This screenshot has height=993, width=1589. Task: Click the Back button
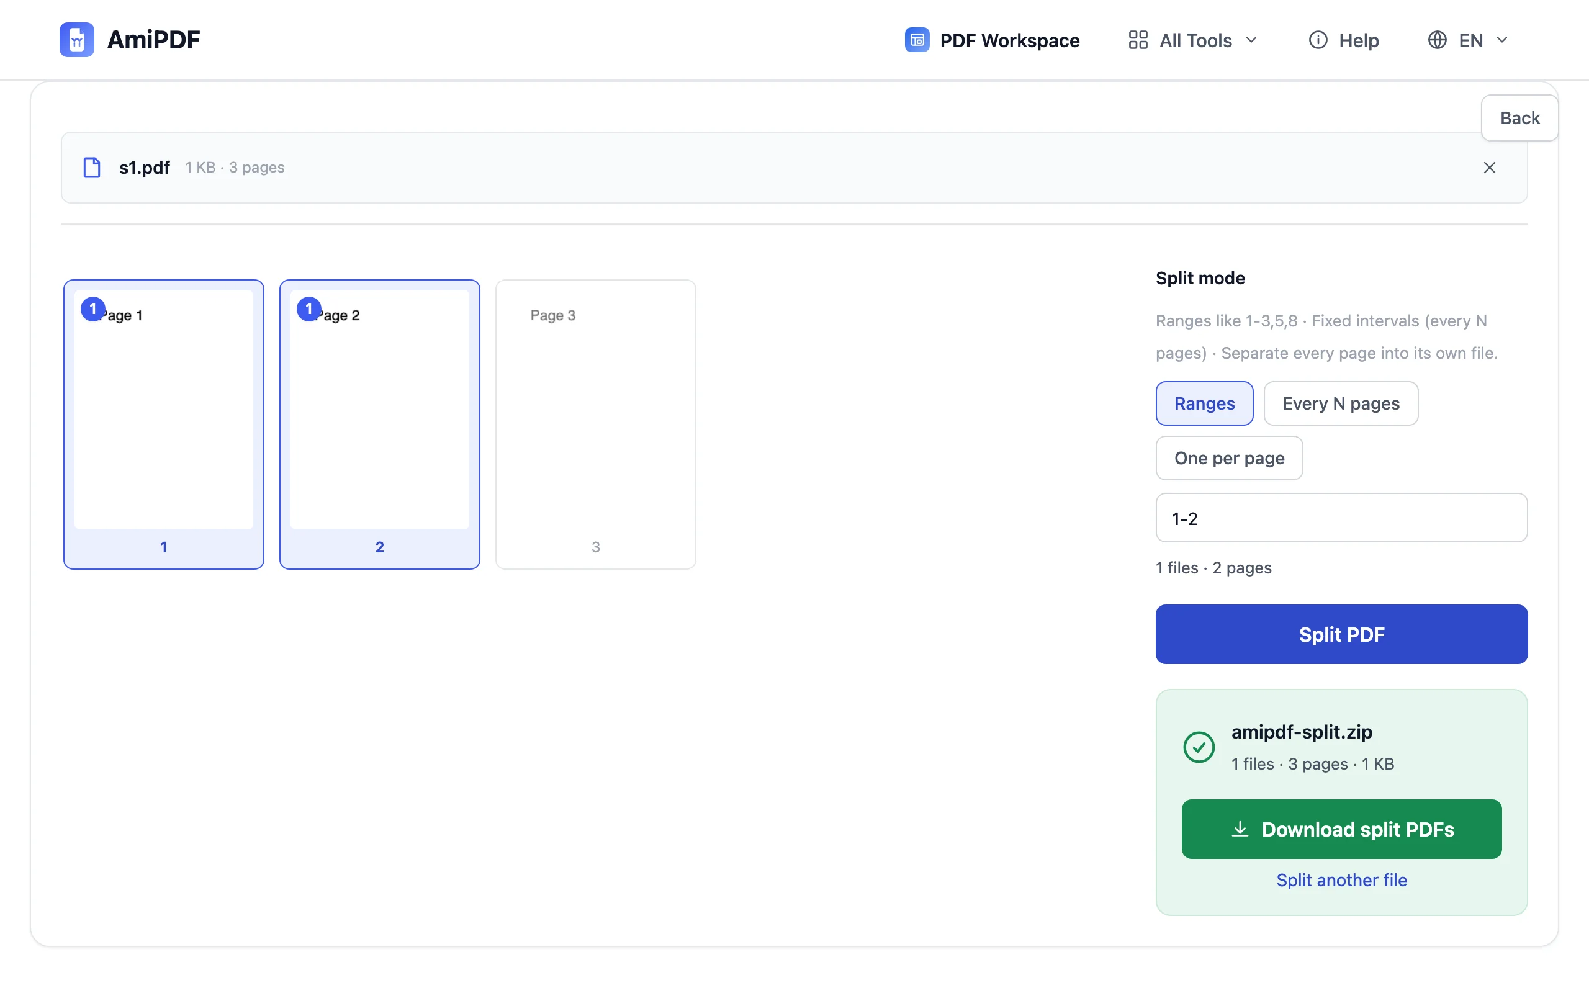click(x=1519, y=117)
